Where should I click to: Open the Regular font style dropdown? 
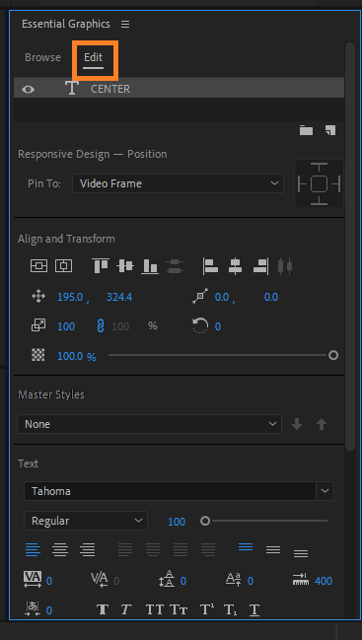[x=86, y=521]
